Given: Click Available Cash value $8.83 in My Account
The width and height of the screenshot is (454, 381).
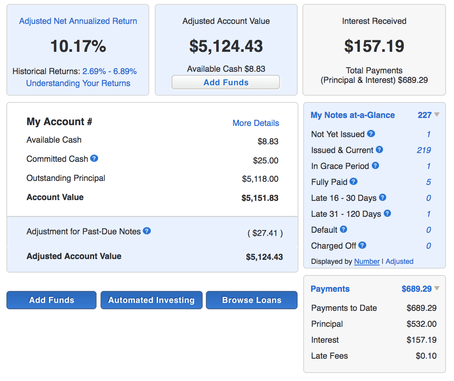Looking at the screenshot, I should coord(268,141).
